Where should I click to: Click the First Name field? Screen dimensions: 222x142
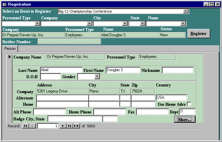123,70
